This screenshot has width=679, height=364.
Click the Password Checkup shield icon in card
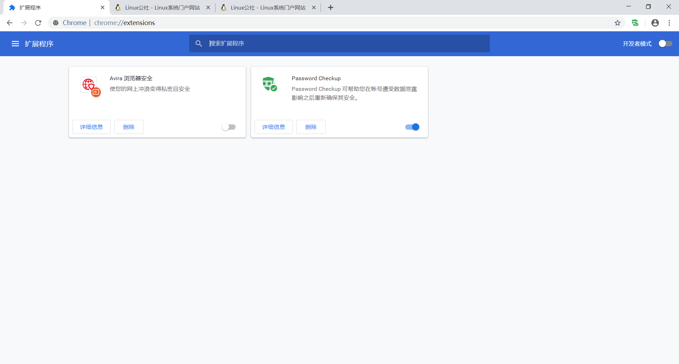269,84
